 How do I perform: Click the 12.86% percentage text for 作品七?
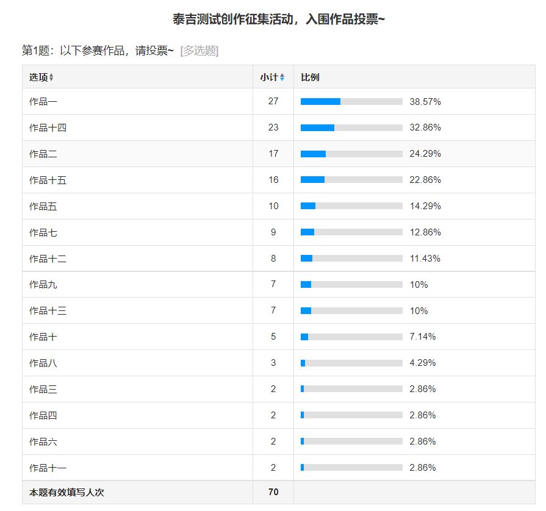[x=425, y=232]
